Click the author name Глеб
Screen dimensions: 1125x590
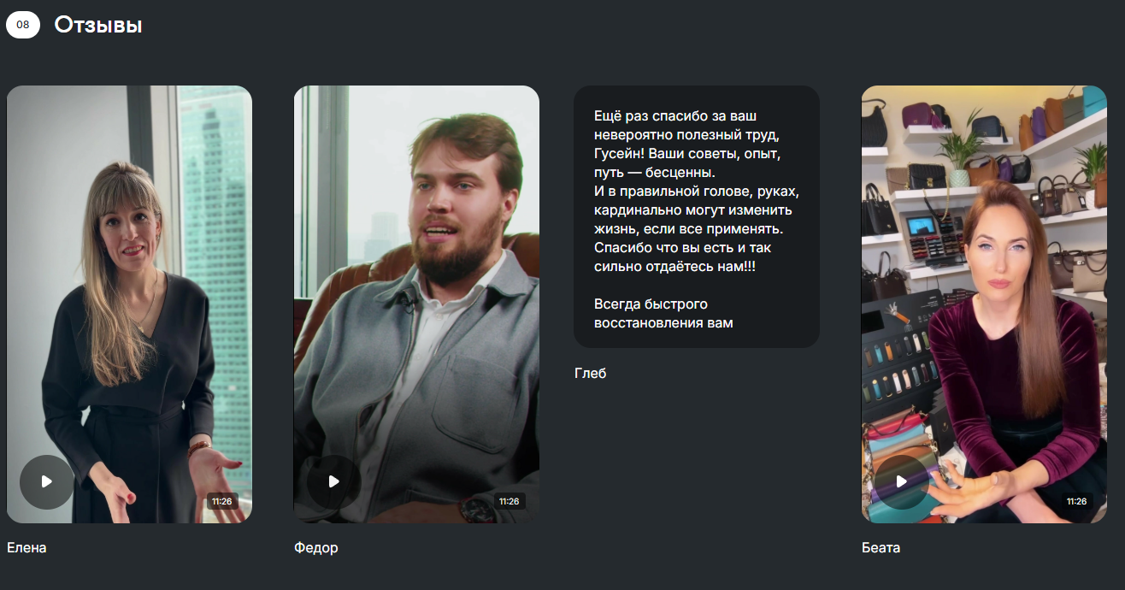pyautogui.click(x=591, y=373)
